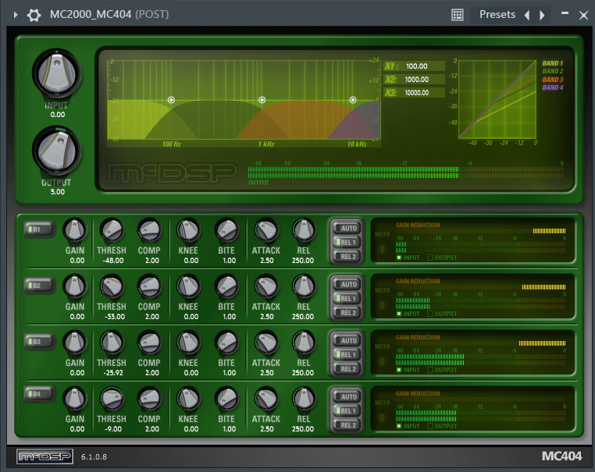Viewport: 595px width, 472px height.
Task: Click the band 1 KNEE knob
Action: click(x=188, y=230)
